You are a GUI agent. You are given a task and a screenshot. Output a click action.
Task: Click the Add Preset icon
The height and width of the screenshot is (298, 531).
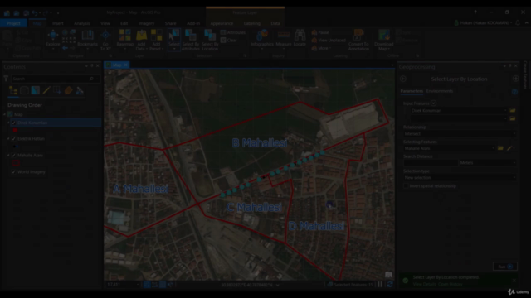(x=156, y=35)
